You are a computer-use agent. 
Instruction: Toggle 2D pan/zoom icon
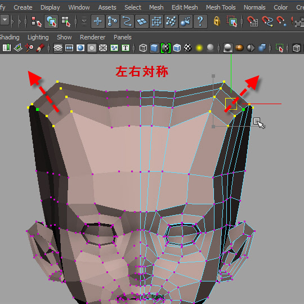pyautogui.click(x=29, y=48)
